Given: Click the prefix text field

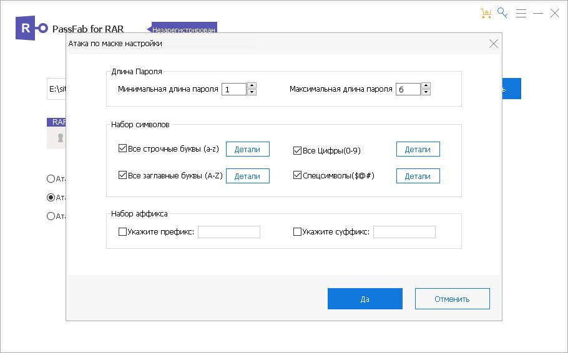Looking at the screenshot, I should [229, 232].
